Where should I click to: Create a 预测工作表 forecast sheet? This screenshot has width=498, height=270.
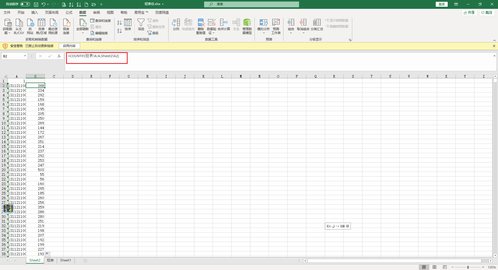tap(276, 26)
